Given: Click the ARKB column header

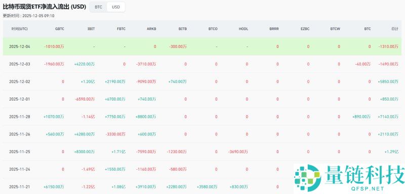Looking at the screenshot, I should click(151, 29).
